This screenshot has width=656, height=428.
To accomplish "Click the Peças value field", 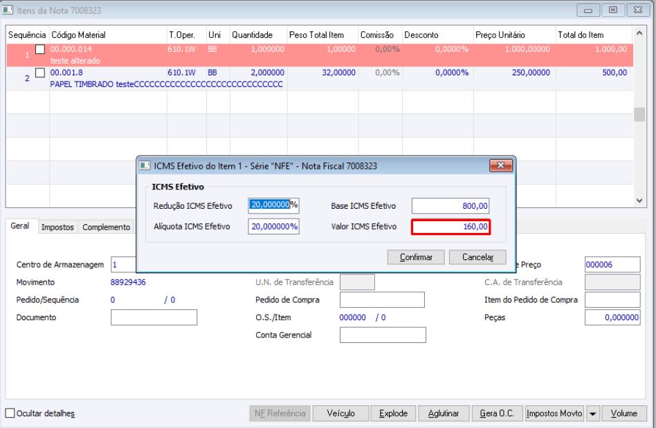I will (x=612, y=317).
